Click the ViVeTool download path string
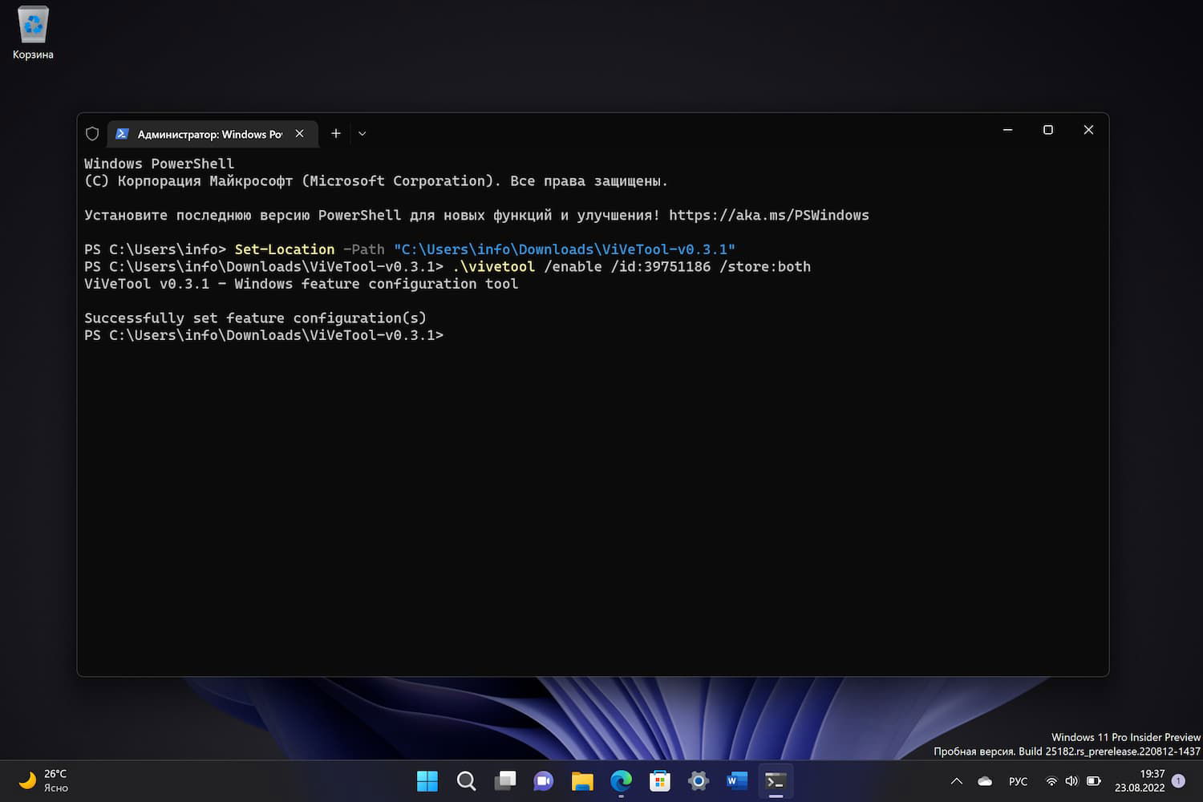Viewport: 1203px width, 802px height. pyautogui.click(x=565, y=249)
